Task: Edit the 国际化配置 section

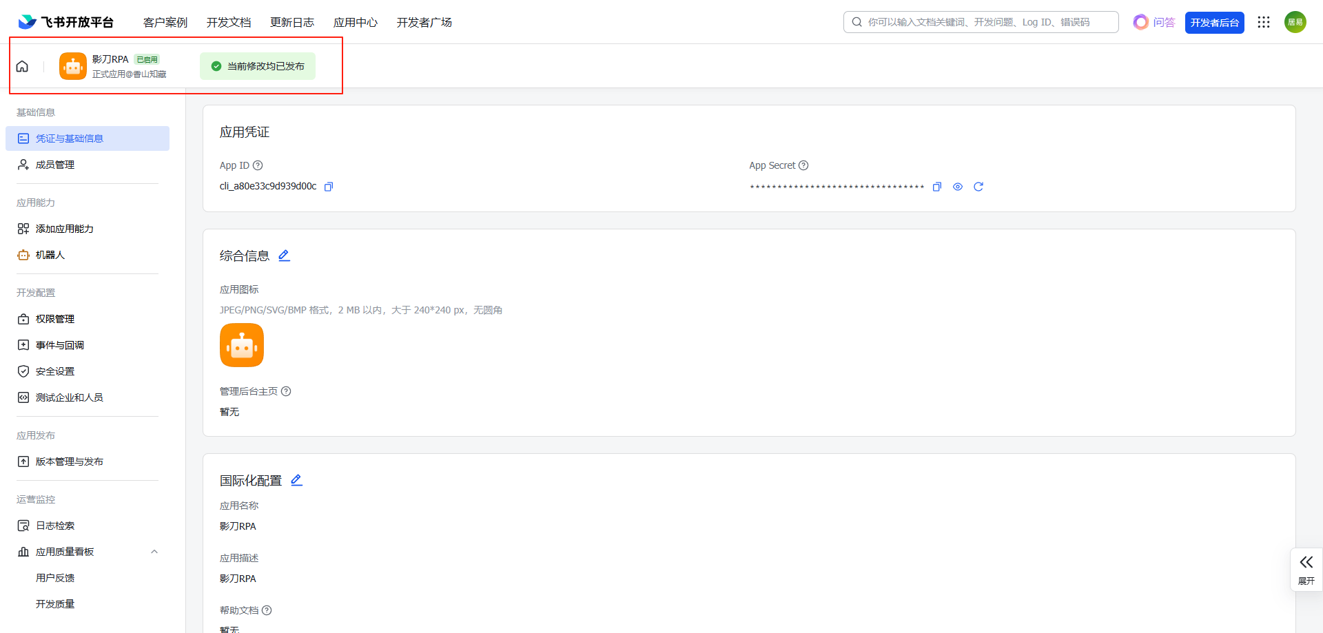Action: tap(296, 480)
